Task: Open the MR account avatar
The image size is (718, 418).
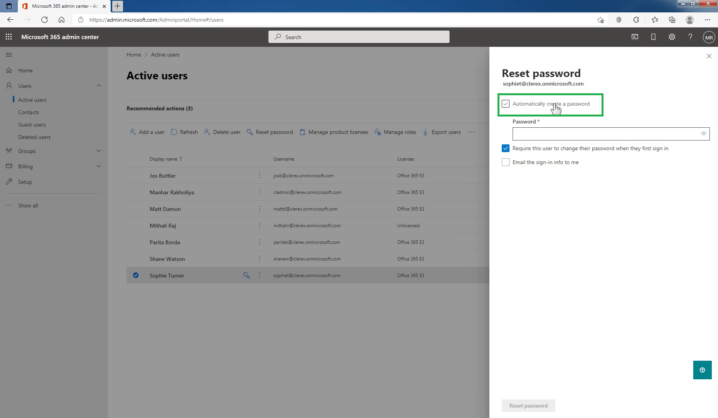Action: point(709,37)
